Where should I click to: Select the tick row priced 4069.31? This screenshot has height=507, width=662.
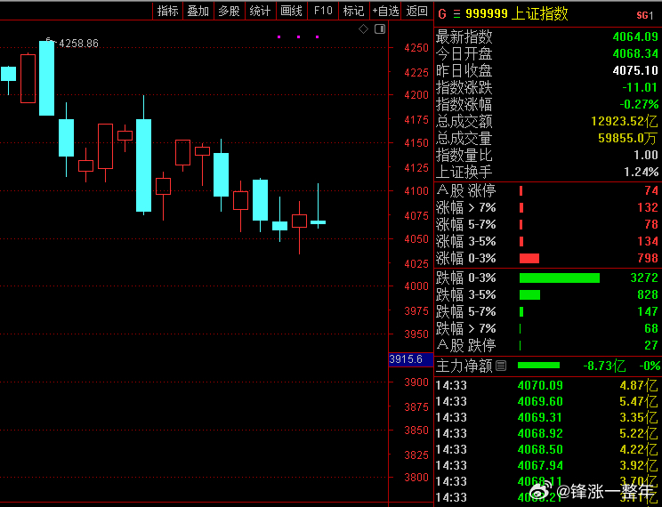pyautogui.click(x=546, y=417)
